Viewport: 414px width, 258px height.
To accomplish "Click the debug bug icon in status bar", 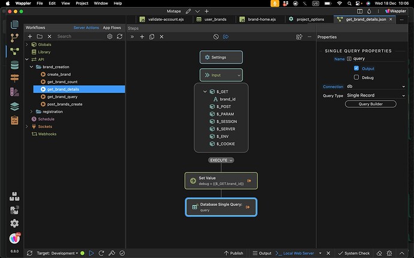I will click(x=389, y=253).
